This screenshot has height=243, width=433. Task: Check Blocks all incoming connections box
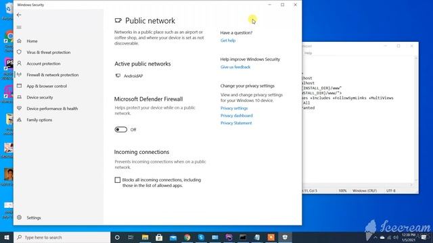pos(118,180)
